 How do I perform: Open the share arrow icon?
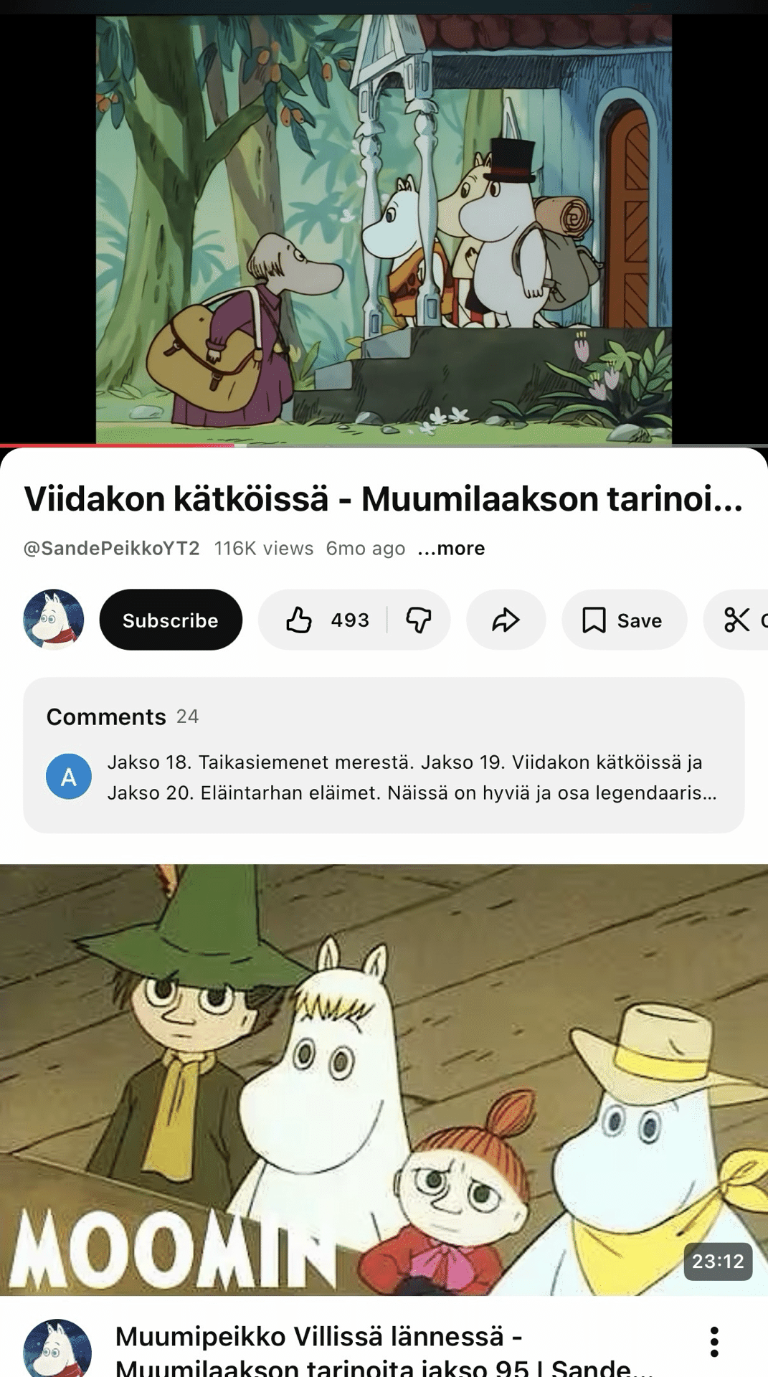(x=506, y=620)
